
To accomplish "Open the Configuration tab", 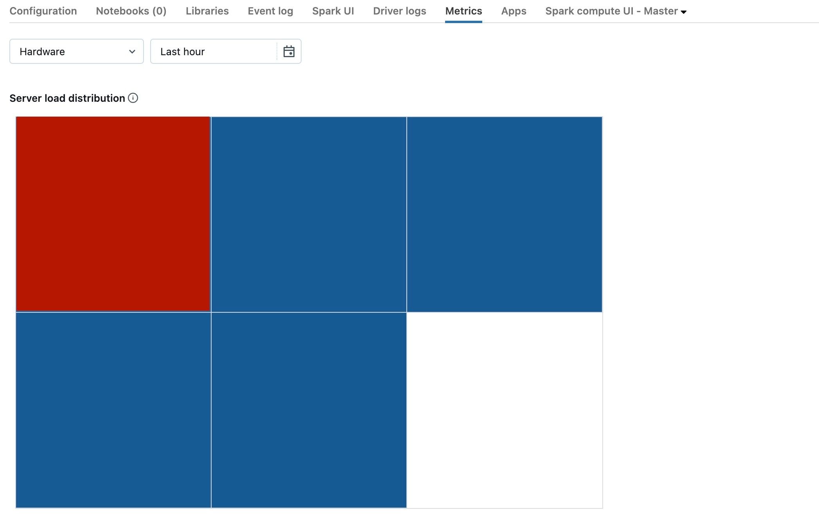I will tap(43, 11).
